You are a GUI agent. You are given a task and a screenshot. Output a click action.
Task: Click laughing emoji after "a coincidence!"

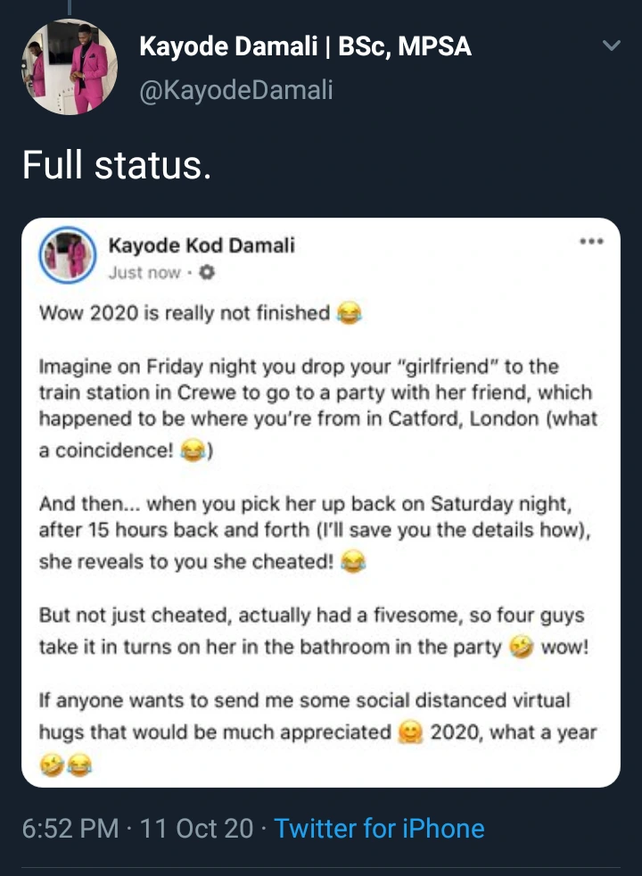(x=191, y=452)
